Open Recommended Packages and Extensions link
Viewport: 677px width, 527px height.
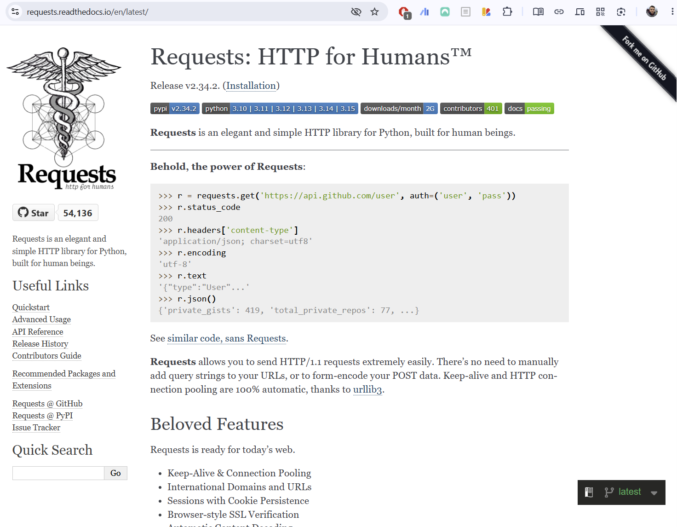click(64, 380)
